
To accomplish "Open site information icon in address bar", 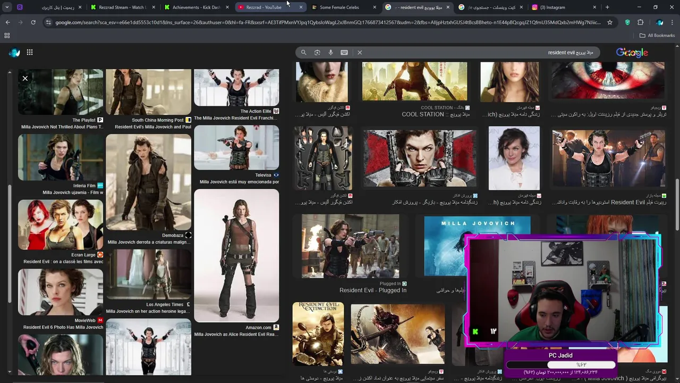I will pos(48,22).
